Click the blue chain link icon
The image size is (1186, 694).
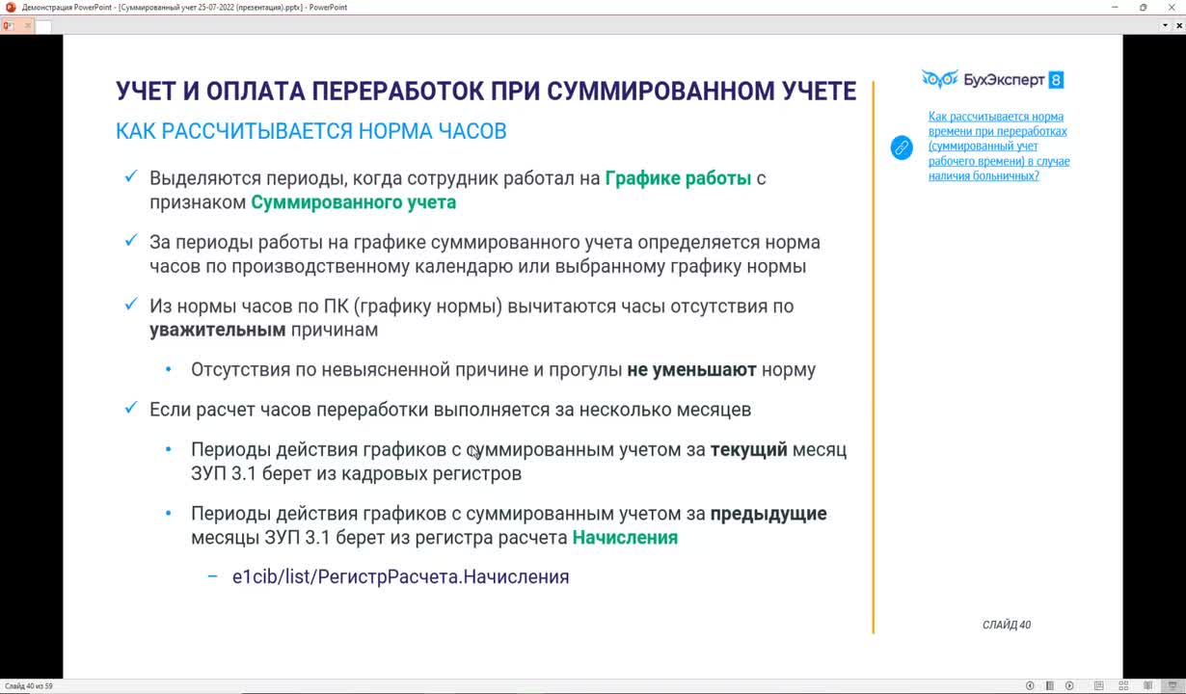(x=901, y=147)
